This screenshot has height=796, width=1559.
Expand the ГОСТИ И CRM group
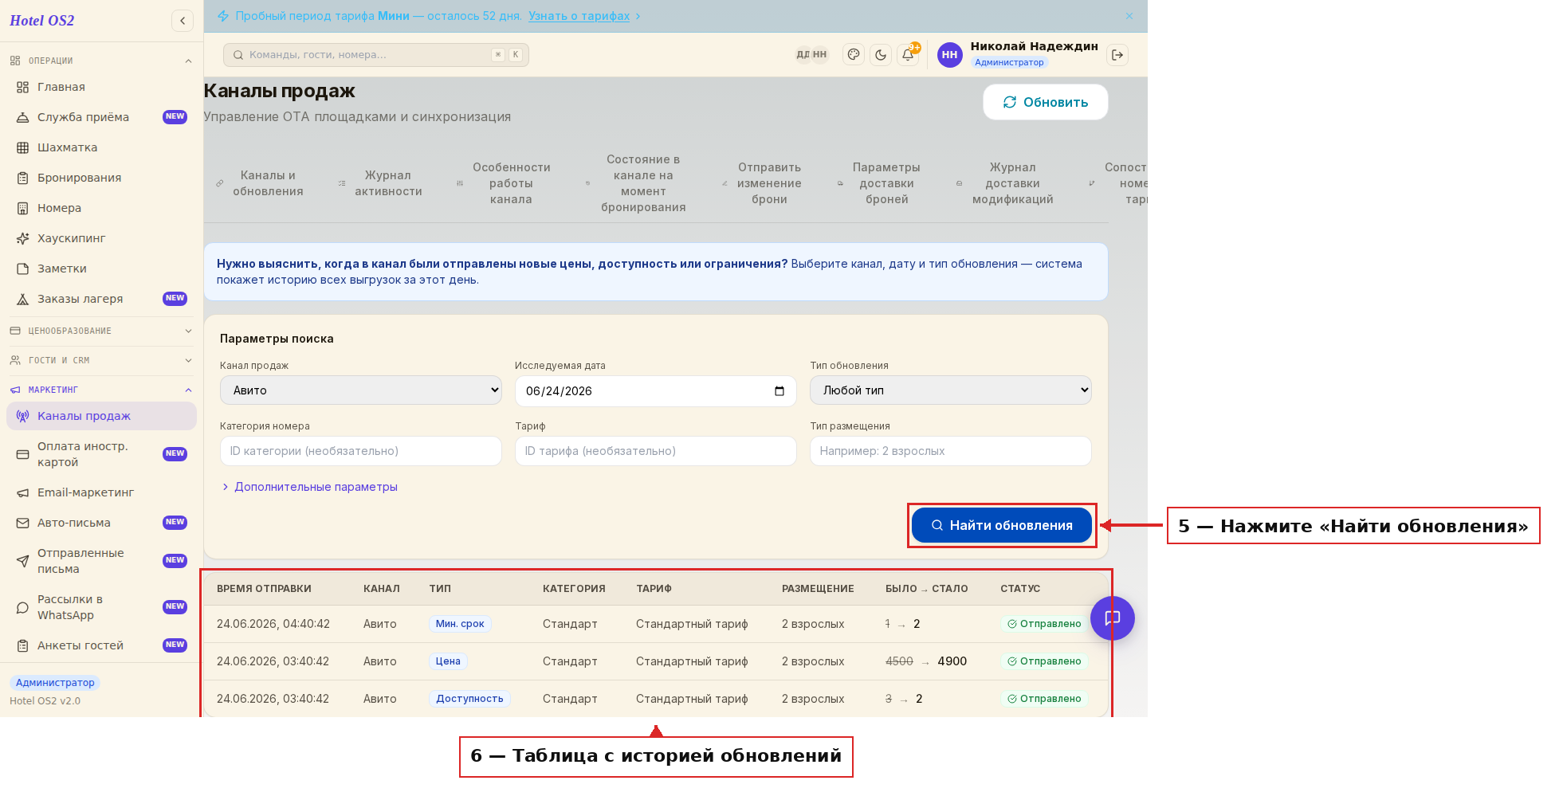[x=101, y=360]
